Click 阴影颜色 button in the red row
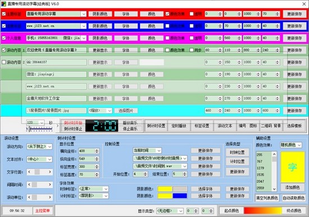This screenshot has height=217, width=309. tap(100, 14)
